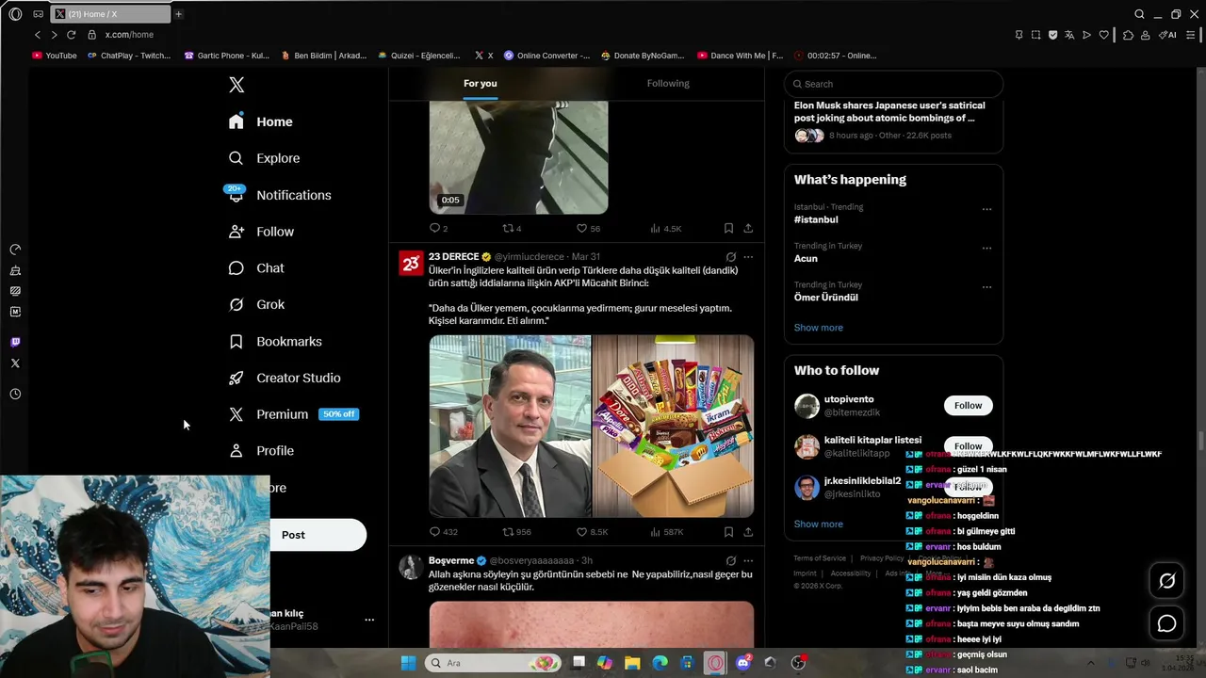
Task: Open more options for Acun trend
Action: click(986, 249)
